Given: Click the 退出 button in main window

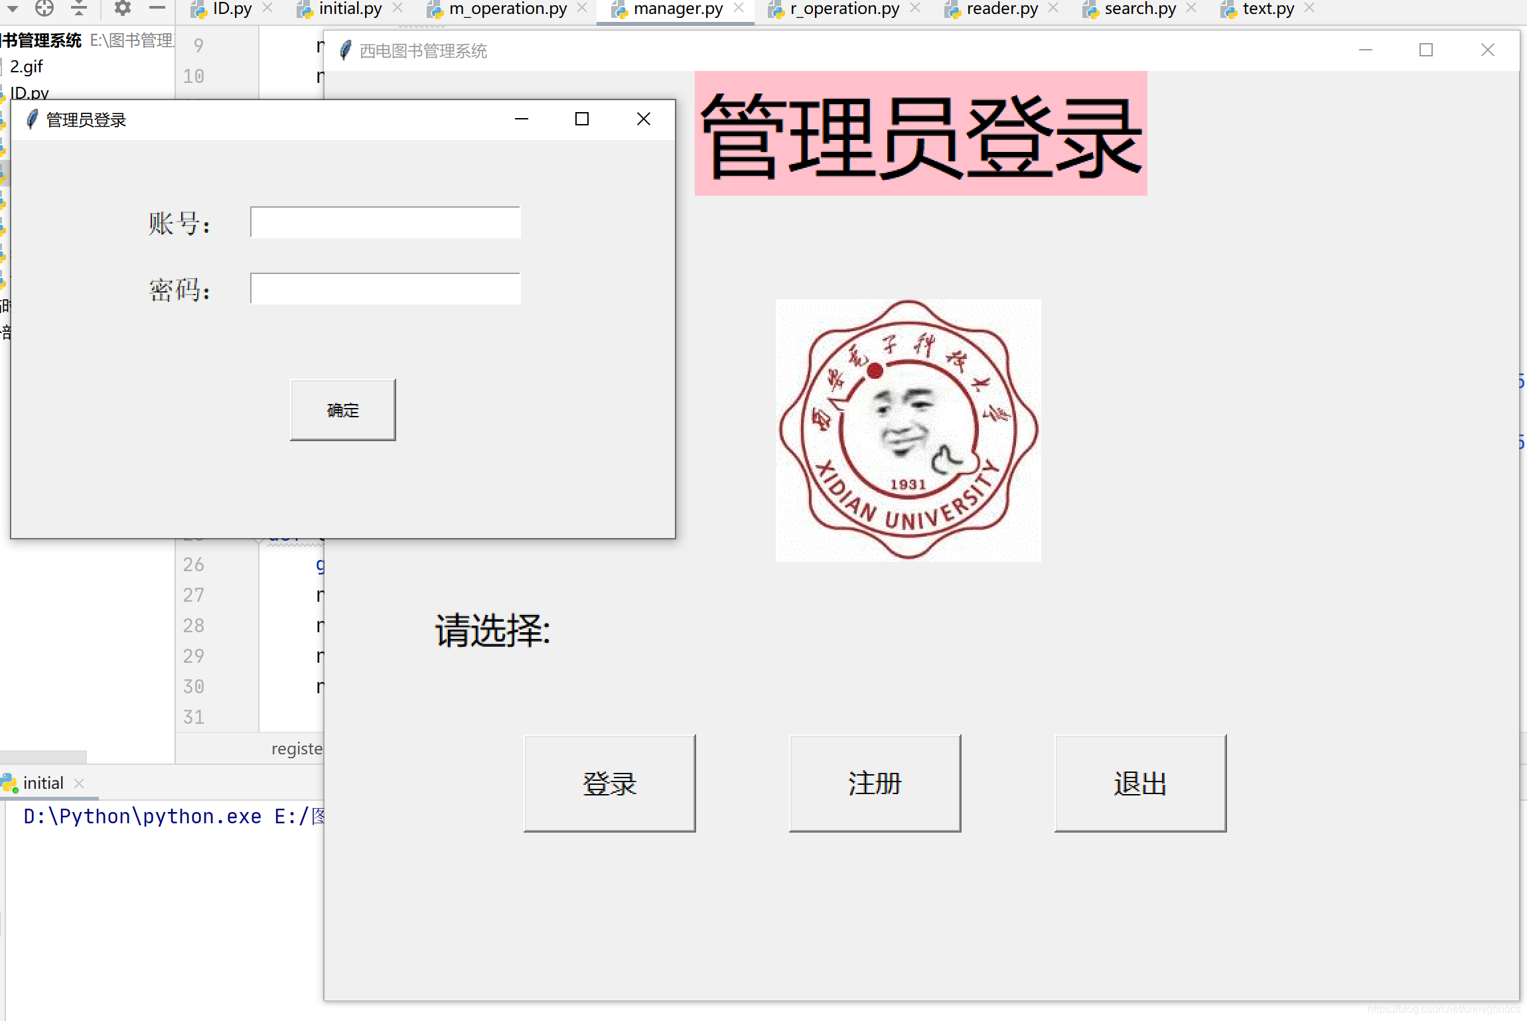Looking at the screenshot, I should pyautogui.click(x=1140, y=783).
